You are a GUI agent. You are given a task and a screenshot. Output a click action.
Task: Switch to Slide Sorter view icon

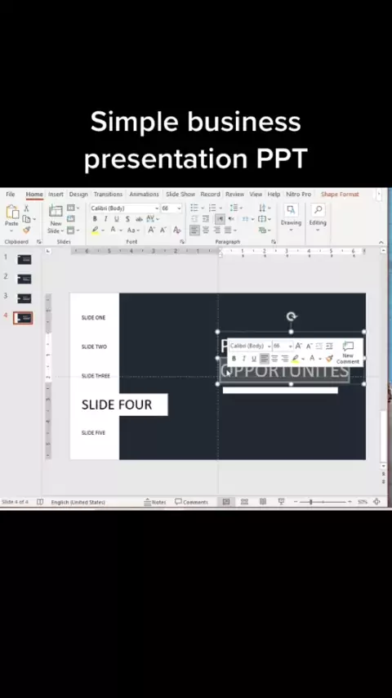point(244,502)
